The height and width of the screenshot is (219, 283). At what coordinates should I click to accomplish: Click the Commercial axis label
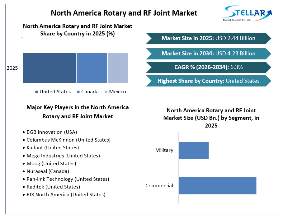(159, 186)
